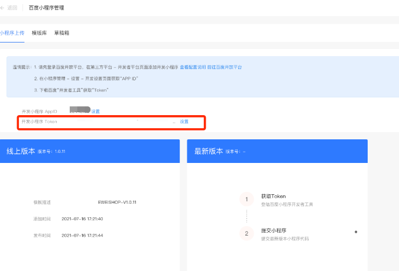Click the tip line about 开发者工具 Token
Screen dimensions: 399x271
pos(72,90)
